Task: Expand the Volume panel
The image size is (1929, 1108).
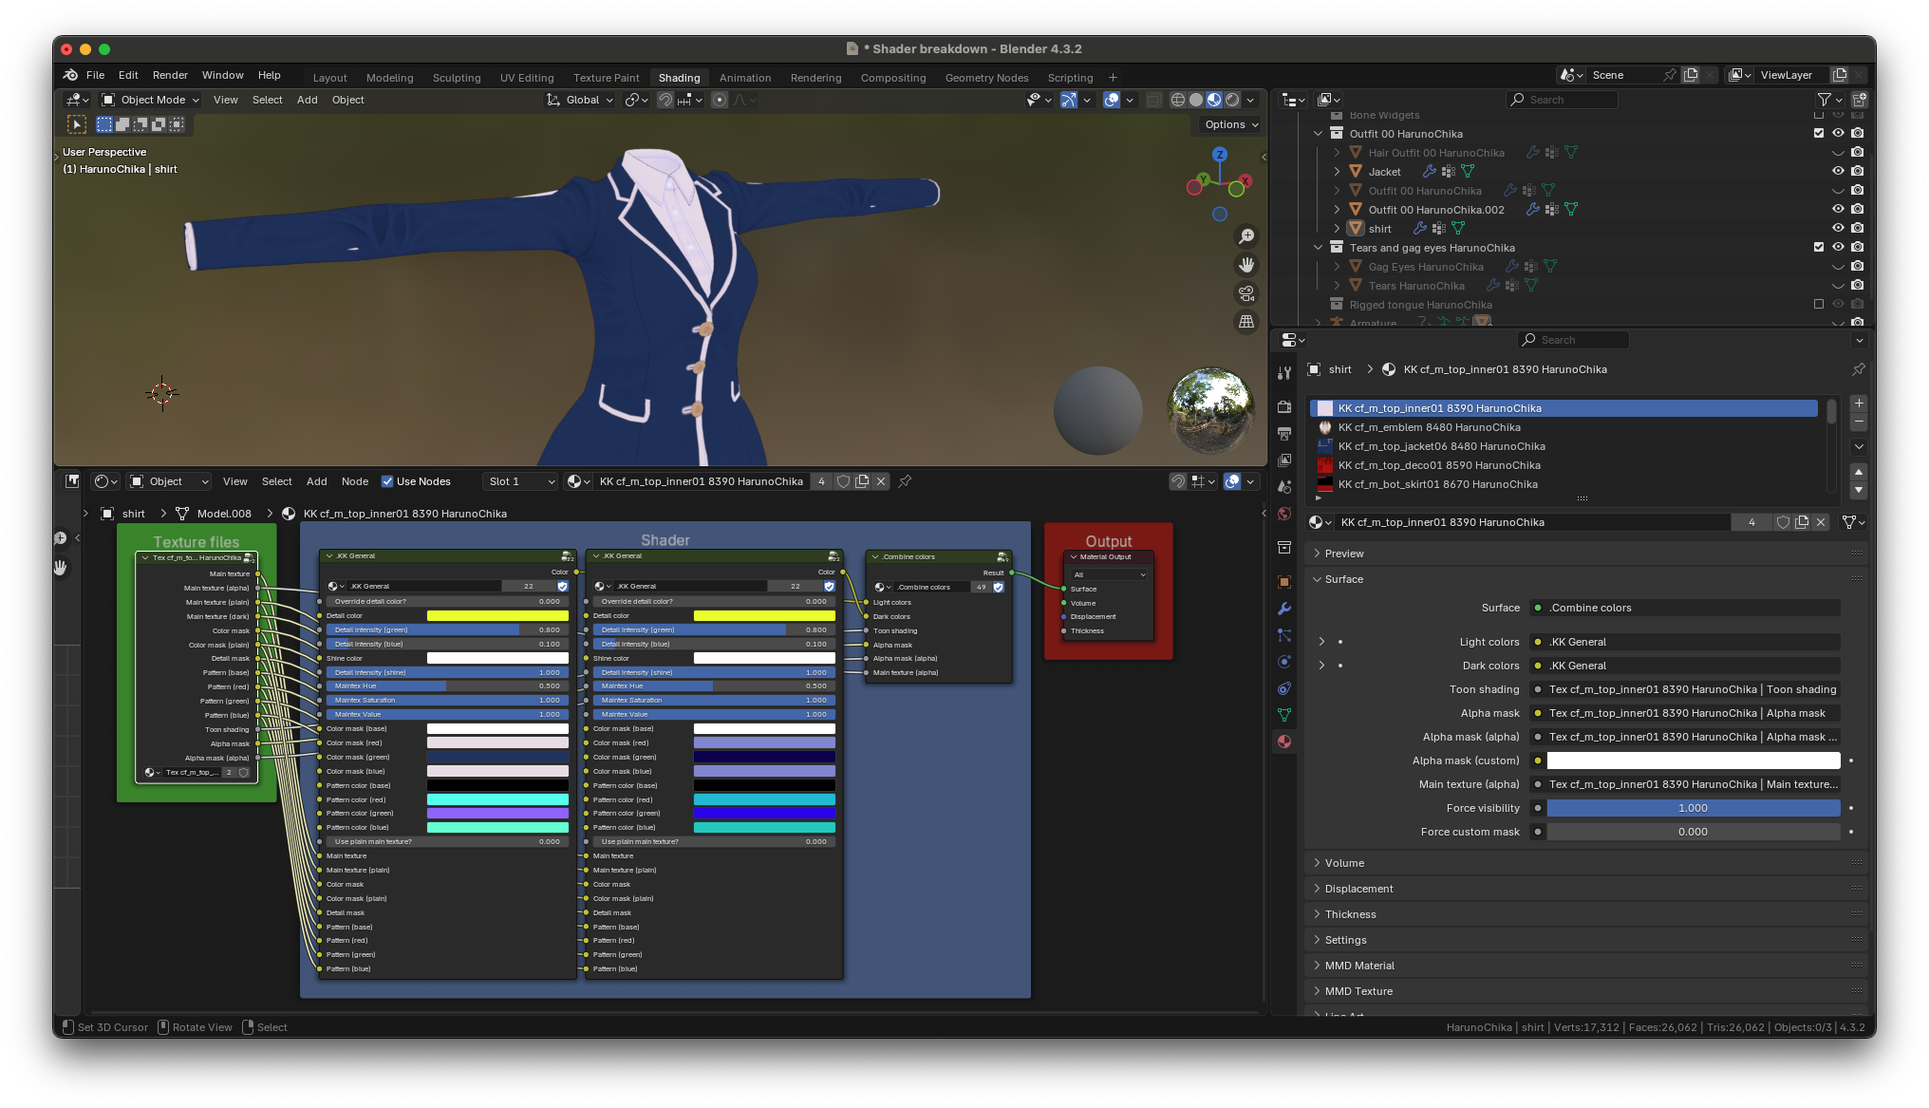Action: pyautogui.click(x=1344, y=863)
